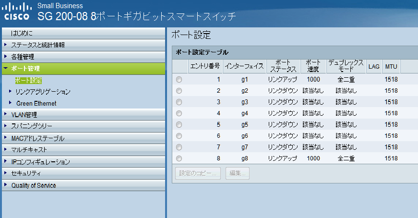Image resolution: width=418 pixels, height=218 pixels.
Task: Click 1518 MTU value in g5 row
Action: [x=391, y=125]
